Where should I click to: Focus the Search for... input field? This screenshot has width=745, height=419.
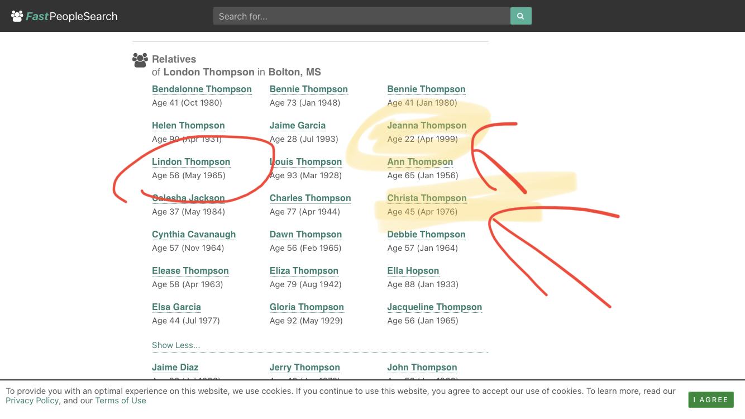(362, 16)
